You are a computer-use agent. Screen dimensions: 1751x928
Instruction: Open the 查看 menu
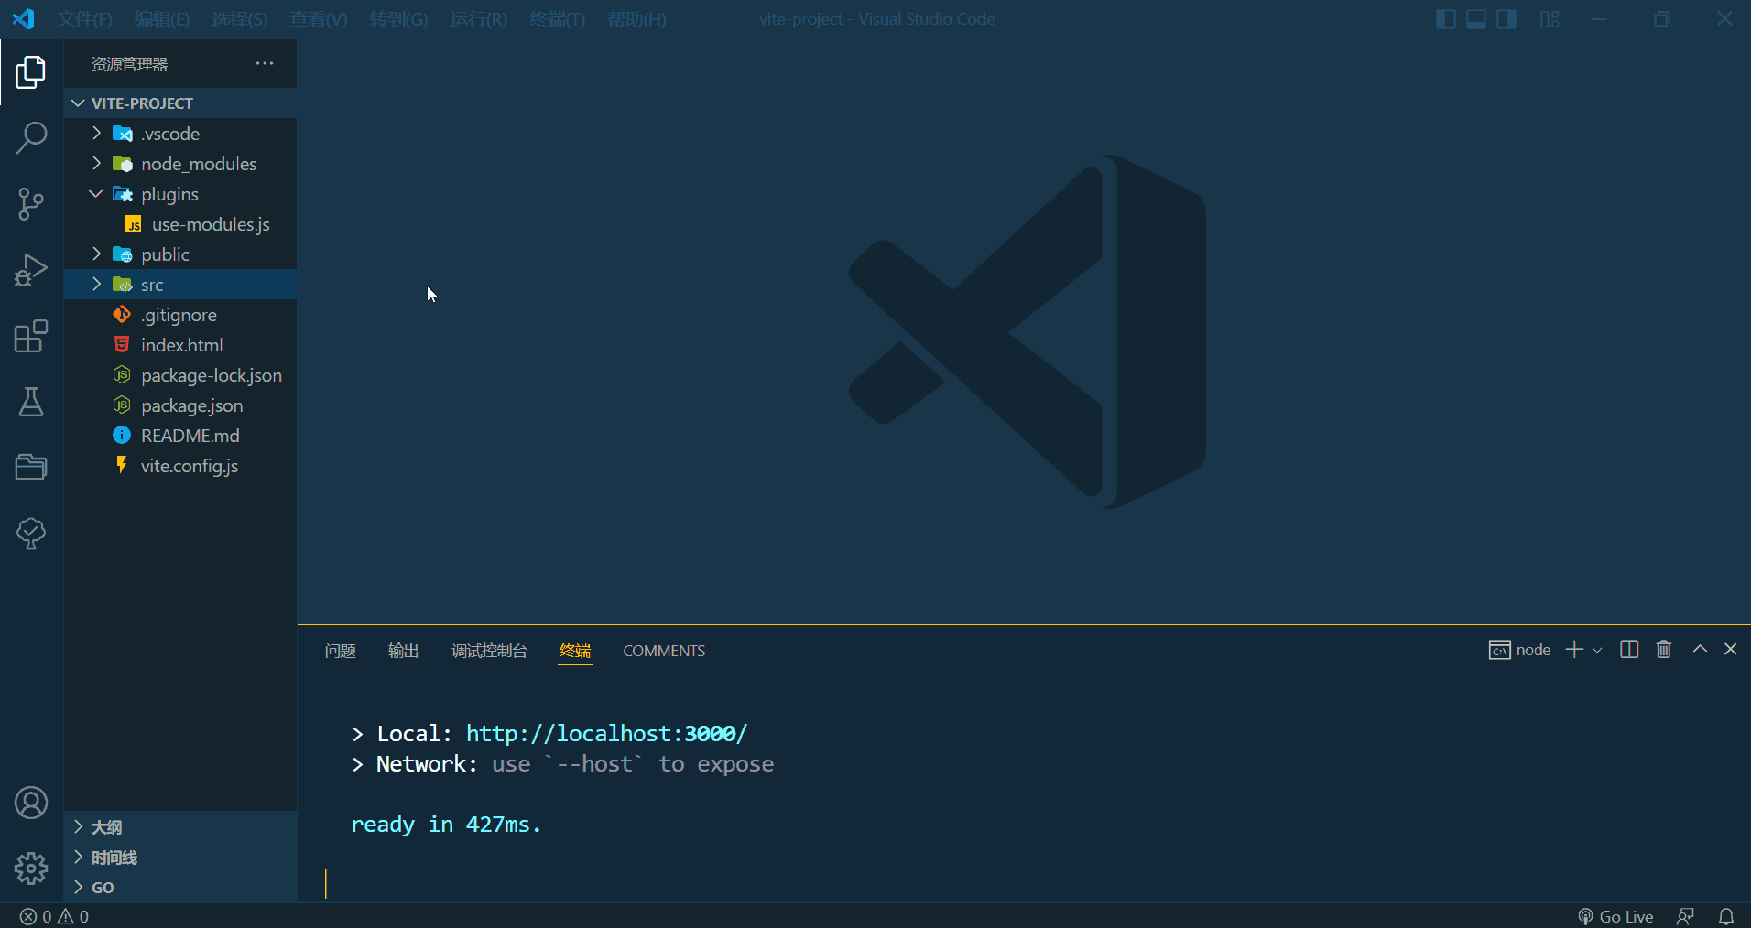318,18
